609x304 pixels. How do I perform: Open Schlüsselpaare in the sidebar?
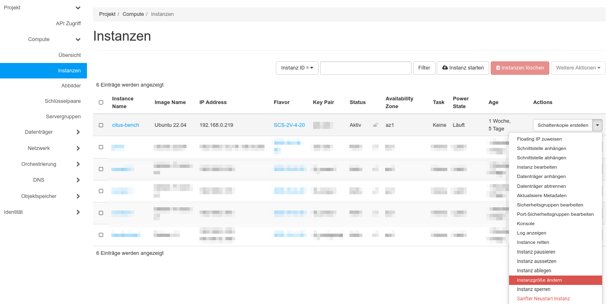pos(63,101)
